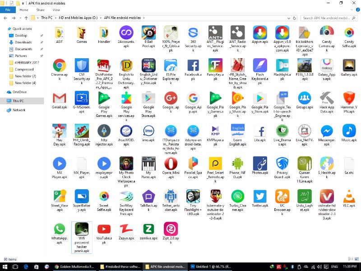The image size is (361, 271).
Task: Click the VLC.apk cone icon
Action: point(349,196)
